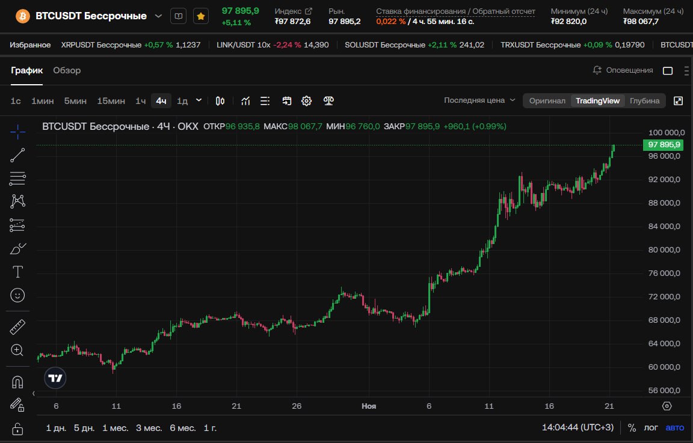The width and height of the screenshot is (693, 443).
Task: Collapse the drawing toolbar arrow
Action: (x=34, y=393)
